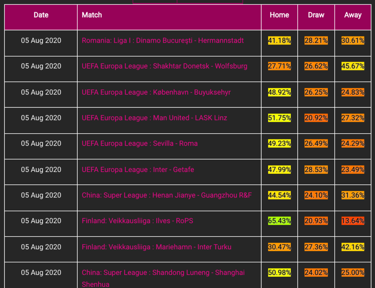Select draw value 26.25%
Image resolution: width=375 pixels, height=288 pixels.
tap(316, 92)
